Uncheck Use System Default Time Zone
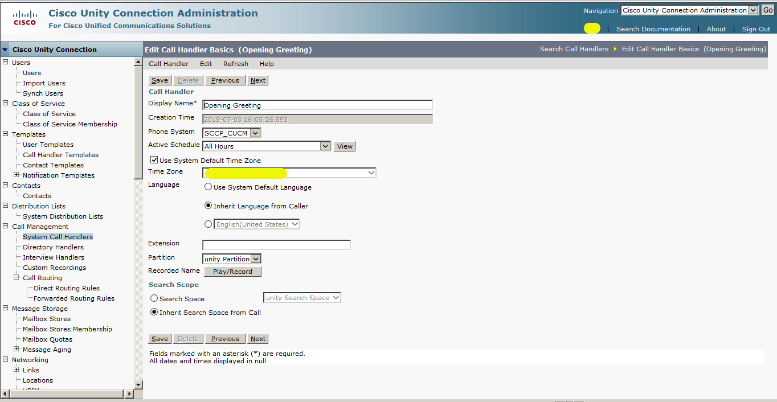The image size is (777, 402). click(153, 159)
